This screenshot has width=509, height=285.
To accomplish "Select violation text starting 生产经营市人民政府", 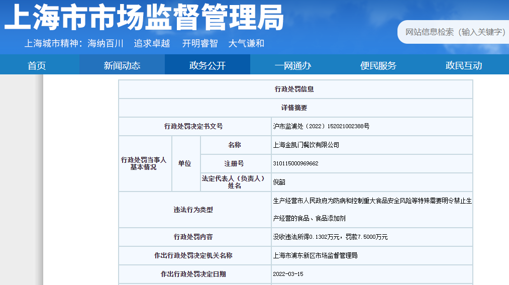I will (372, 210).
